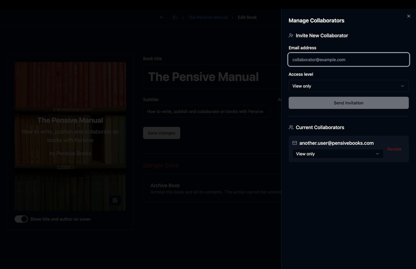This screenshot has height=269, width=416.
Task: Close the Manage Collaborators panel
Action: point(409,16)
